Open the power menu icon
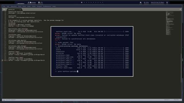 click(x=167, y=3)
